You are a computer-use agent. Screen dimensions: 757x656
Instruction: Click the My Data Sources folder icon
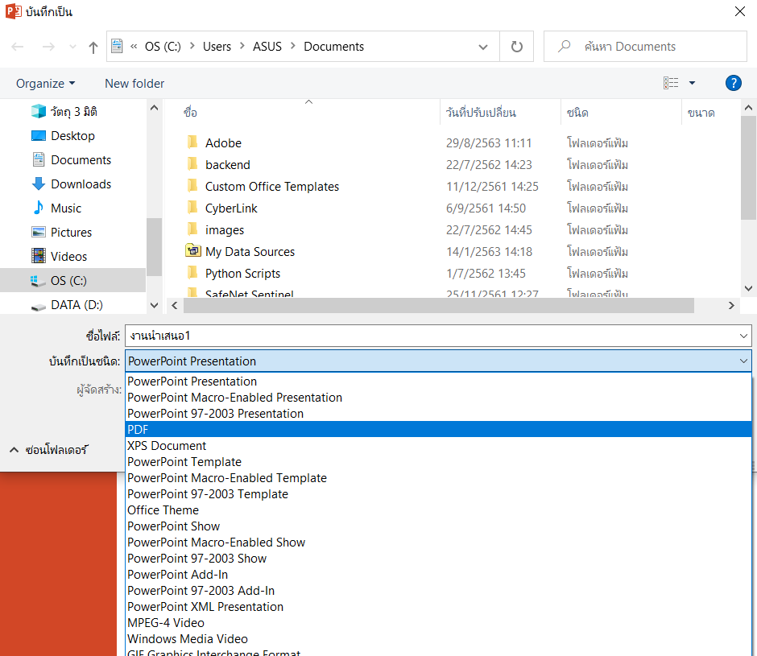(x=193, y=251)
